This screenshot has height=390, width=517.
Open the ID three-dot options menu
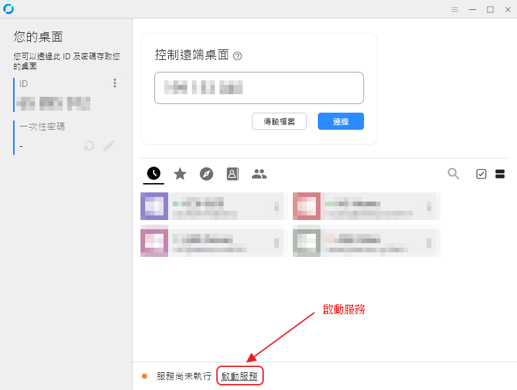[x=115, y=83]
